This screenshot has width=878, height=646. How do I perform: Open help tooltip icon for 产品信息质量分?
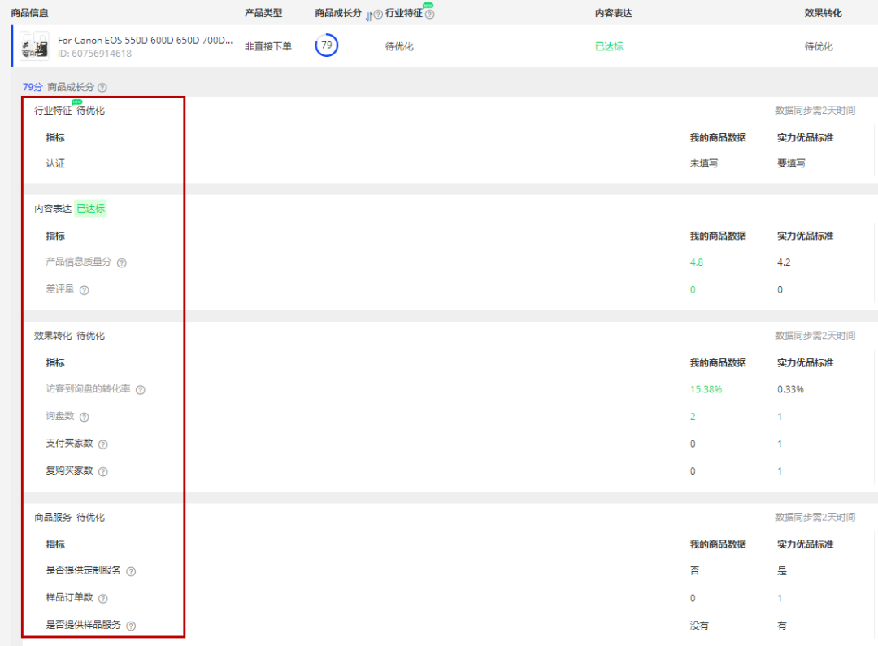coord(122,263)
